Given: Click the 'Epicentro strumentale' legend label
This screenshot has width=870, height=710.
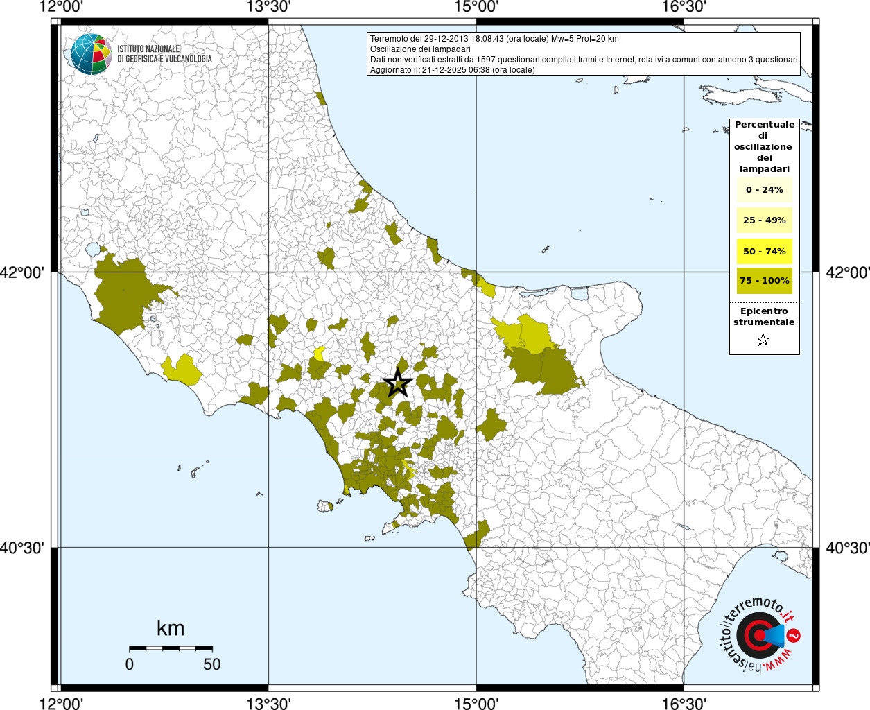Looking at the screenshot, I should pyautogui.click(x=764, y=317).
